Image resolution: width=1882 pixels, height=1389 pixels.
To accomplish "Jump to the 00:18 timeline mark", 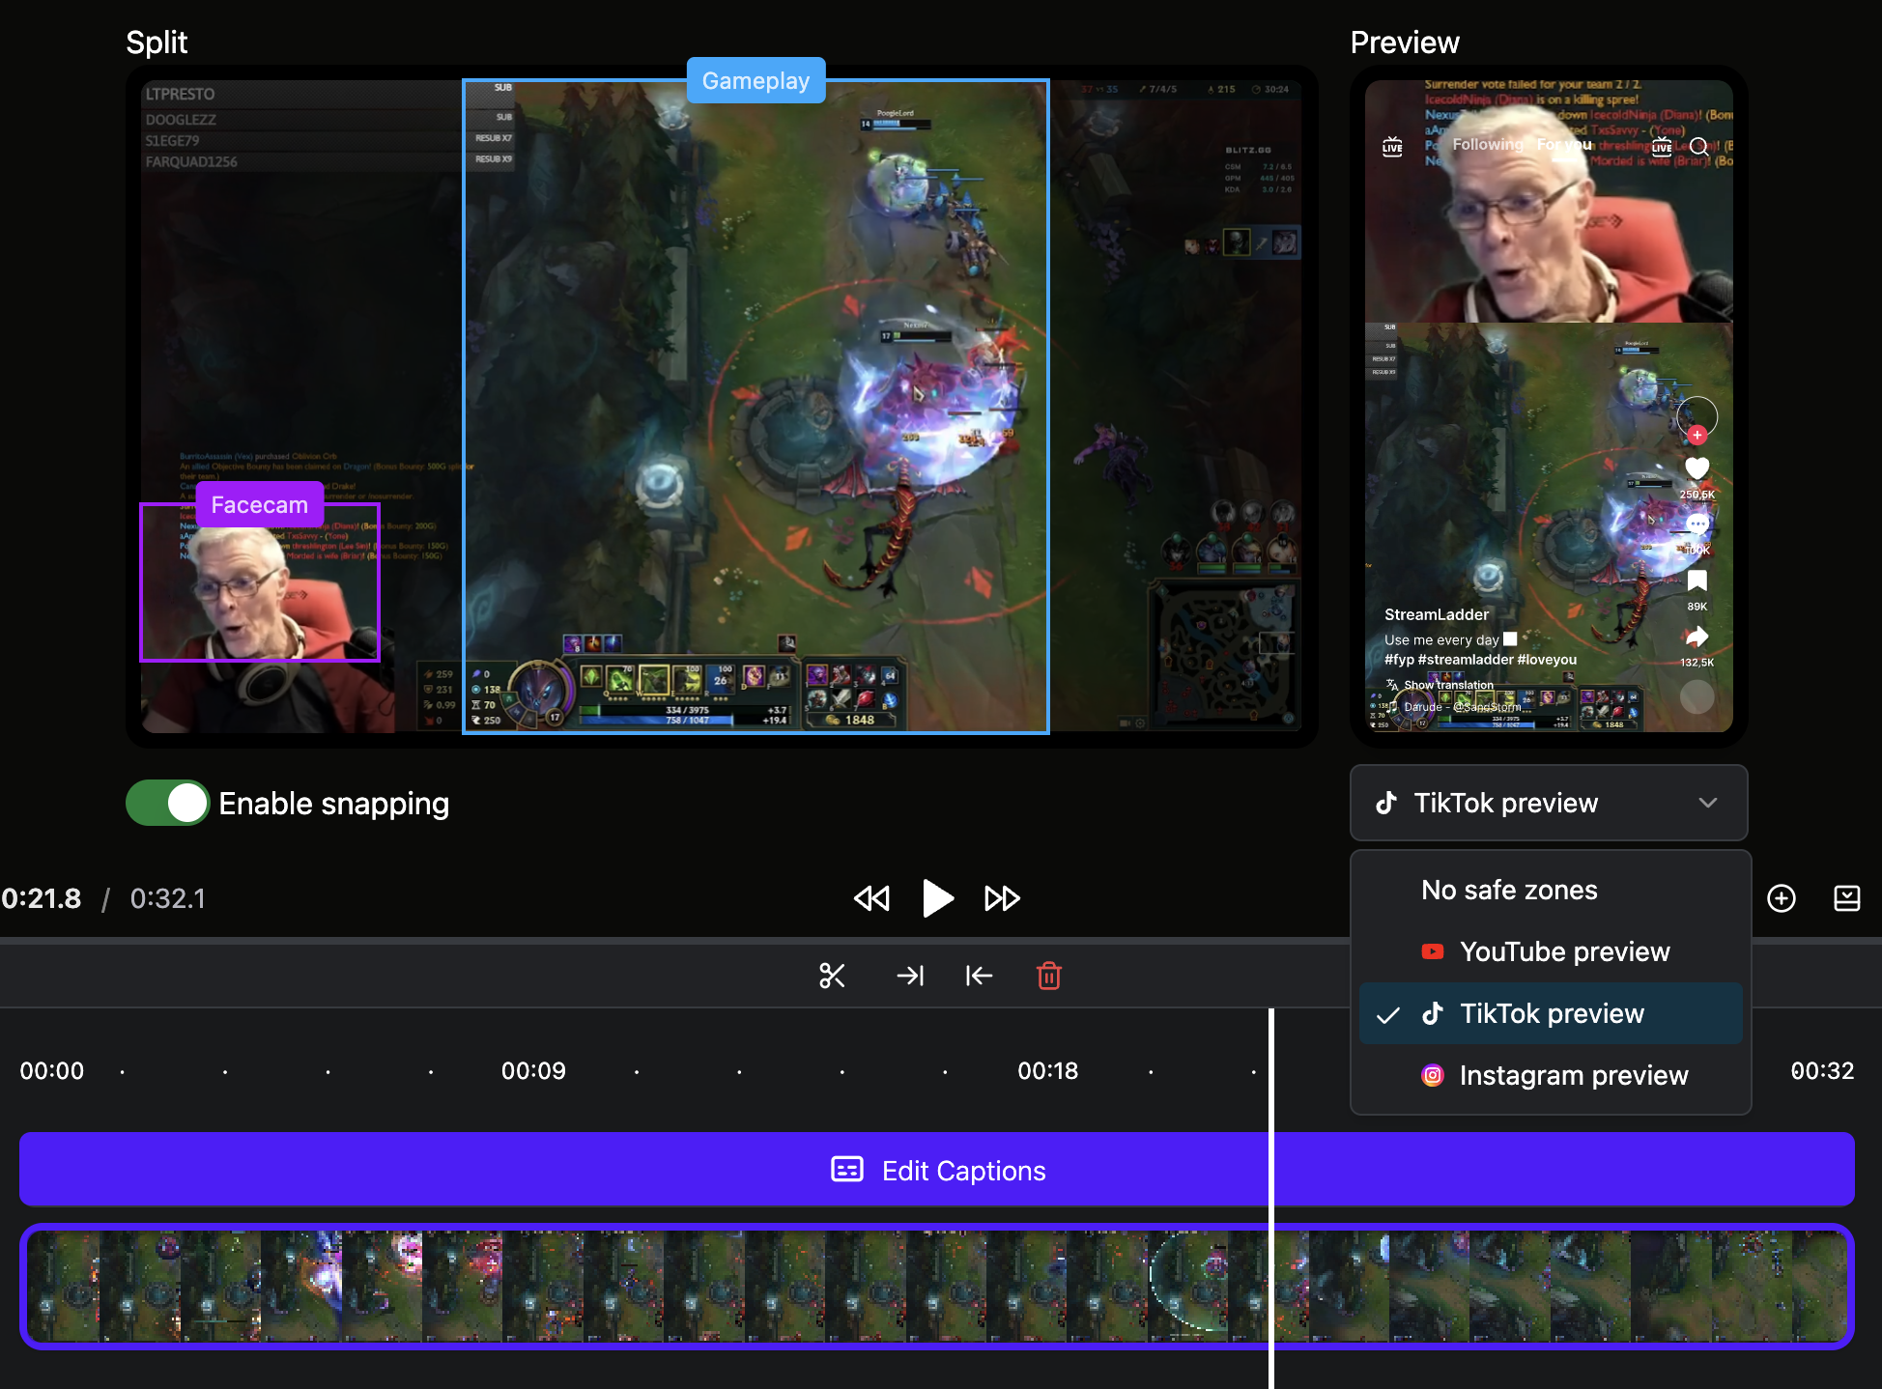I will tap(1047, 1070).
